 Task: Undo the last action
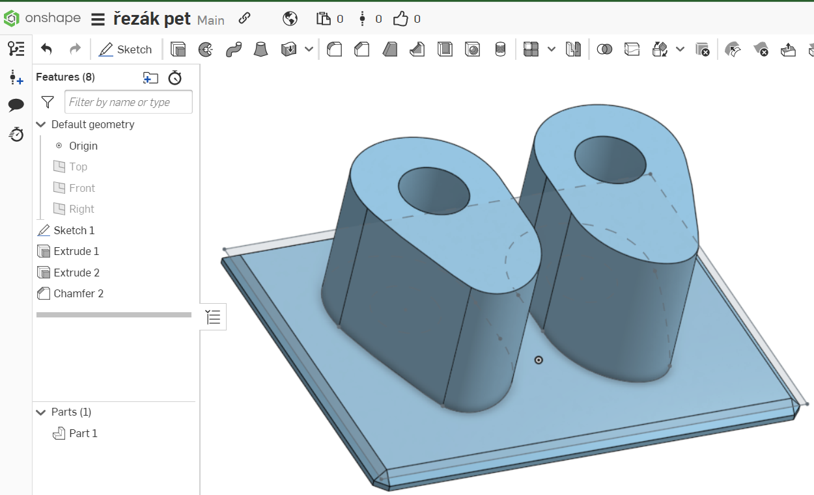point(46,49)
